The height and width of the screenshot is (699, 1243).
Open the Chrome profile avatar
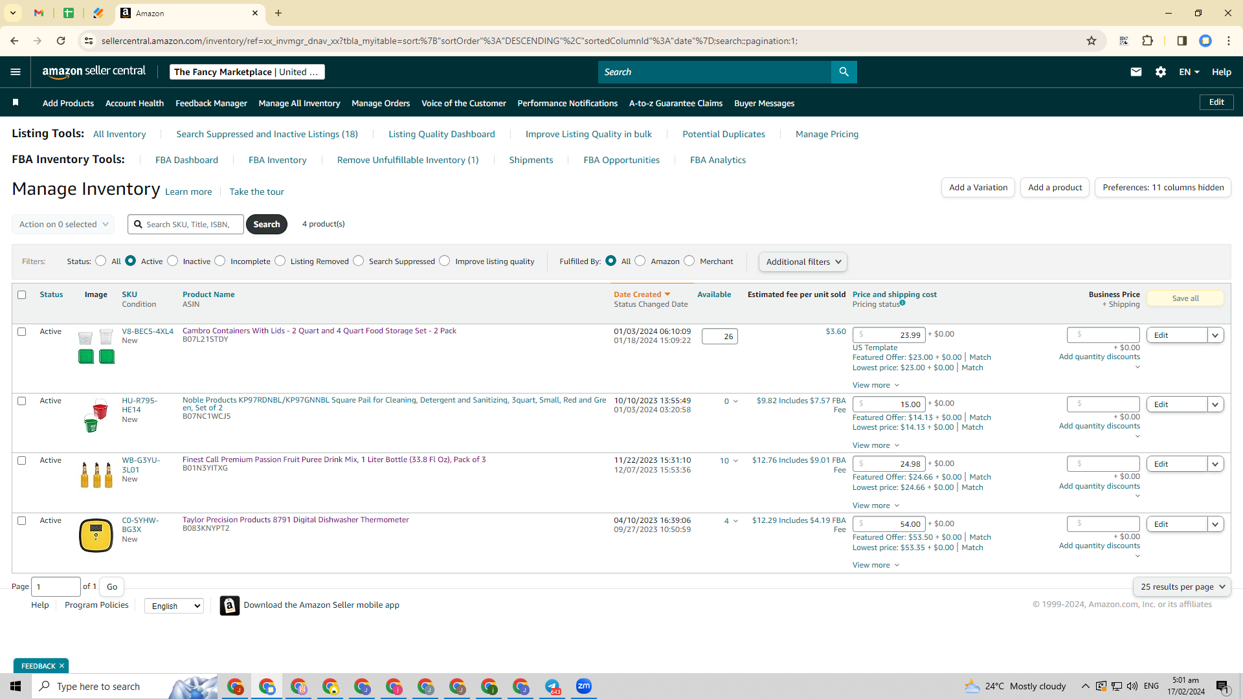coord(1205,41)
